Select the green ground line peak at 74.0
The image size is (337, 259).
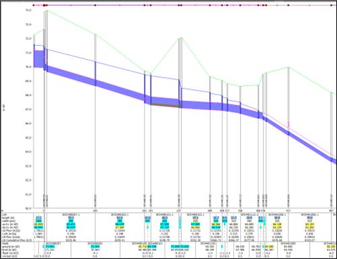(x=46, y=10)
